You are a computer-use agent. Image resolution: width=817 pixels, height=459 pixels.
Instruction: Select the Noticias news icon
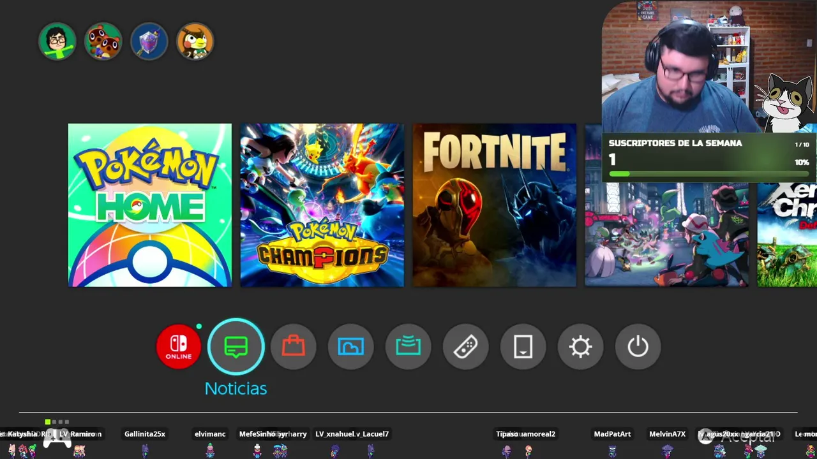click(x=236, y=347)
